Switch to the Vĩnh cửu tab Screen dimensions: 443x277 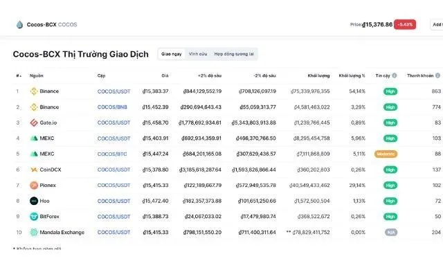point(198,54)
